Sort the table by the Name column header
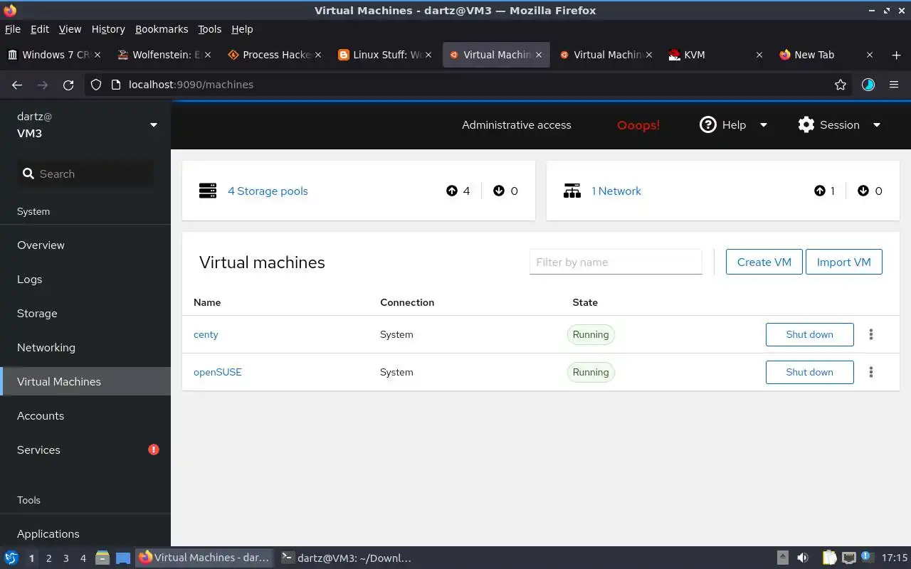911x569 pixels. point(207,302)
